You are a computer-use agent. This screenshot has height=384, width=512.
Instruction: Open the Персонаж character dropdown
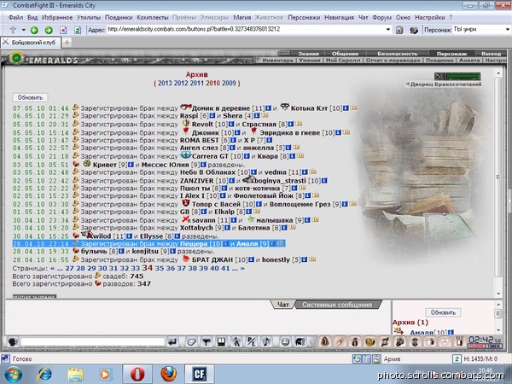[508, 29]
